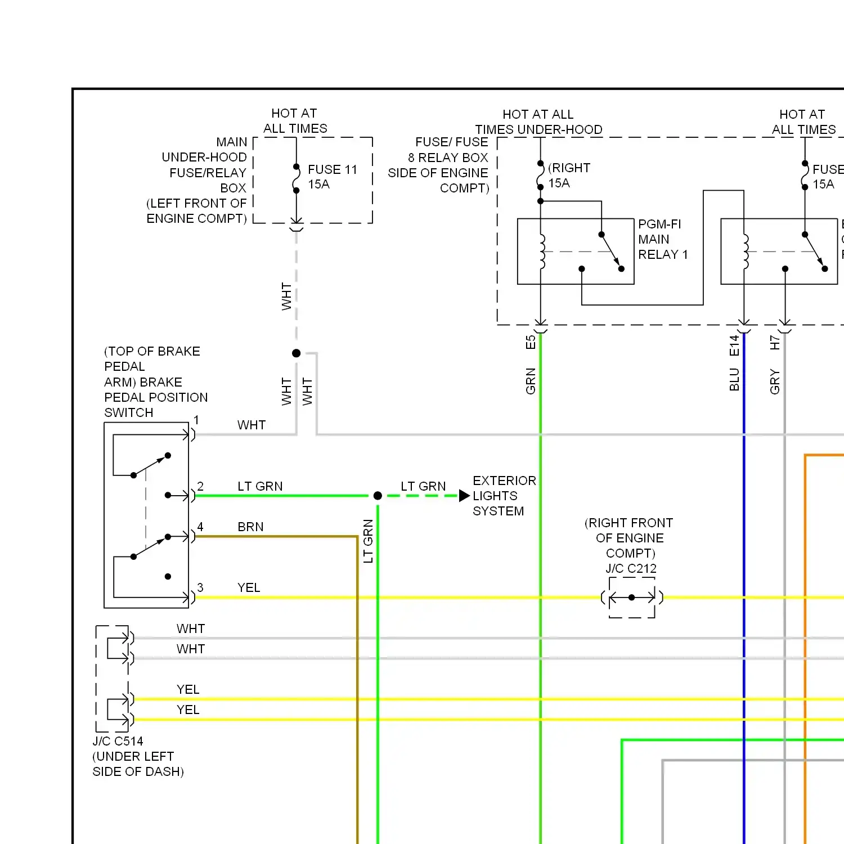This screenshot has width=844, height=844.
Task: Click the dashed LT GRN label near the arrow
Action: [x=423, y=486]
